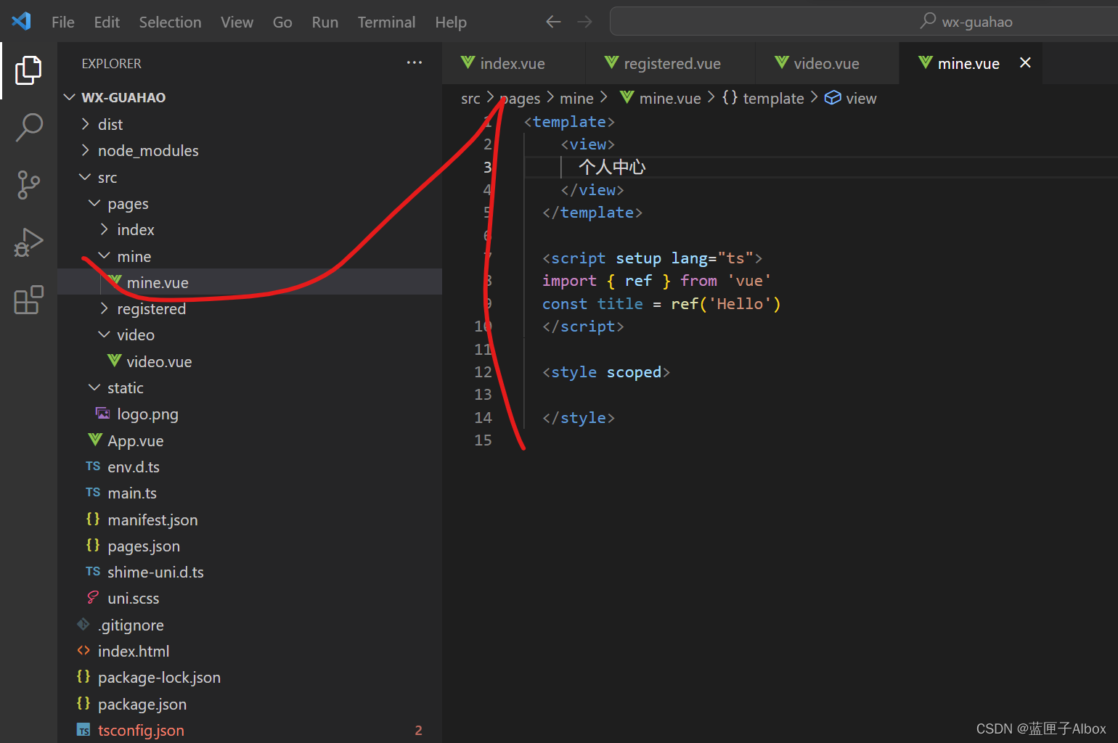The width and height of the screenshot is (1118, 743).
Task: Click the TS icon beside env.d.ts
Action: 93,466
